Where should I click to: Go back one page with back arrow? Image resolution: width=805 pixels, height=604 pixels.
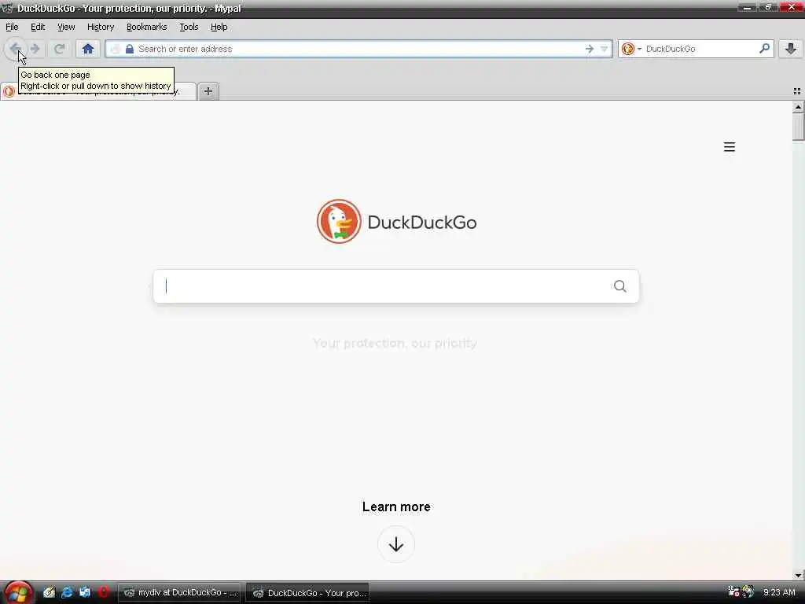[15, 49]
